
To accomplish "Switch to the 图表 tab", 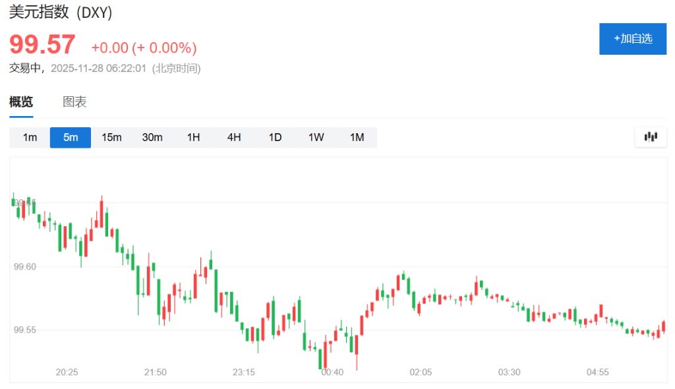I will pos(74,102).
